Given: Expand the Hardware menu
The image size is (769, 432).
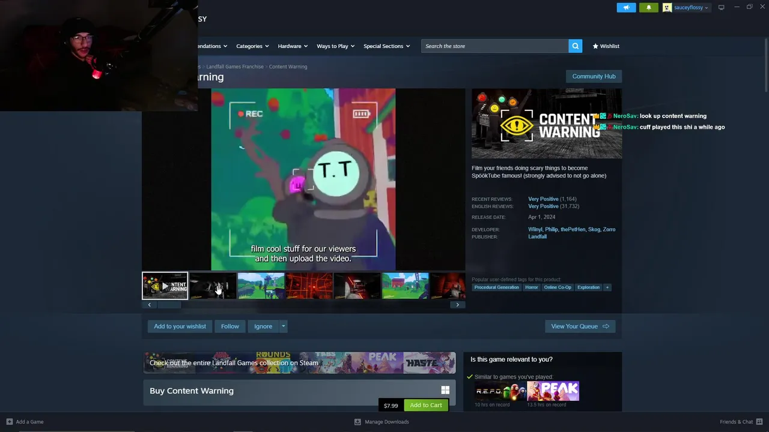Looking at the screenshot, I should (292, 46).
